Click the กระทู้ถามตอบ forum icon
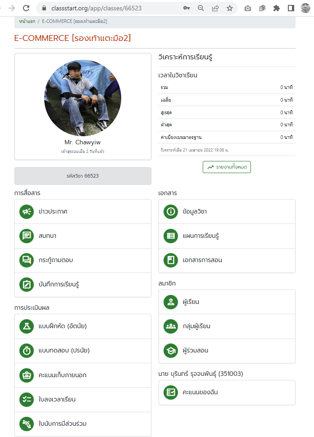The image size is (314, 437). [27, 260]
